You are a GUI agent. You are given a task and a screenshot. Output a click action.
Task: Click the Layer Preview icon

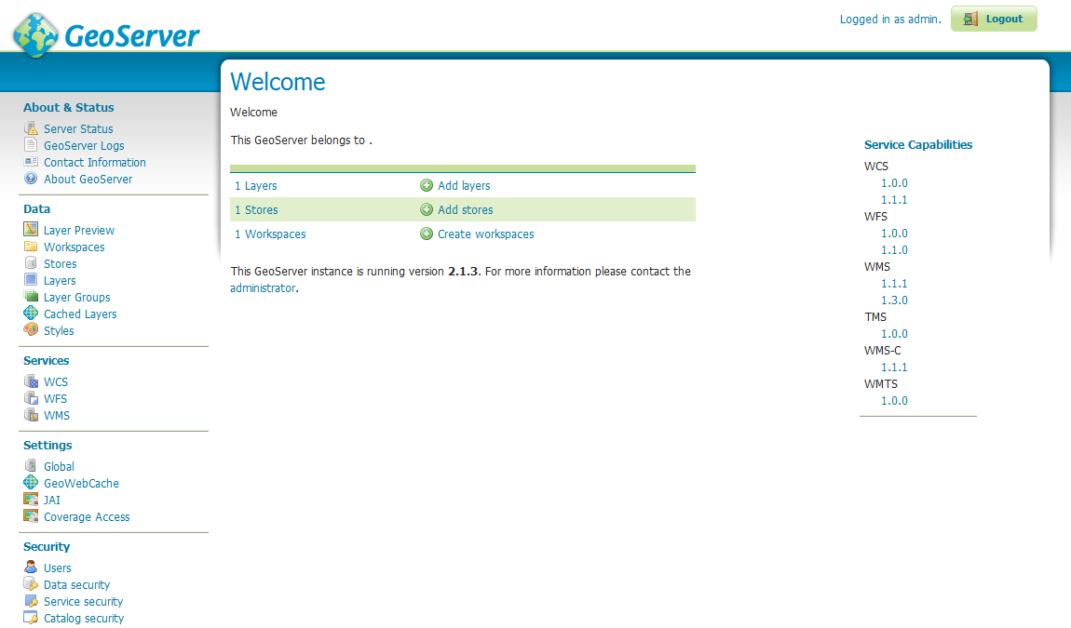click(x=31, y=230)
